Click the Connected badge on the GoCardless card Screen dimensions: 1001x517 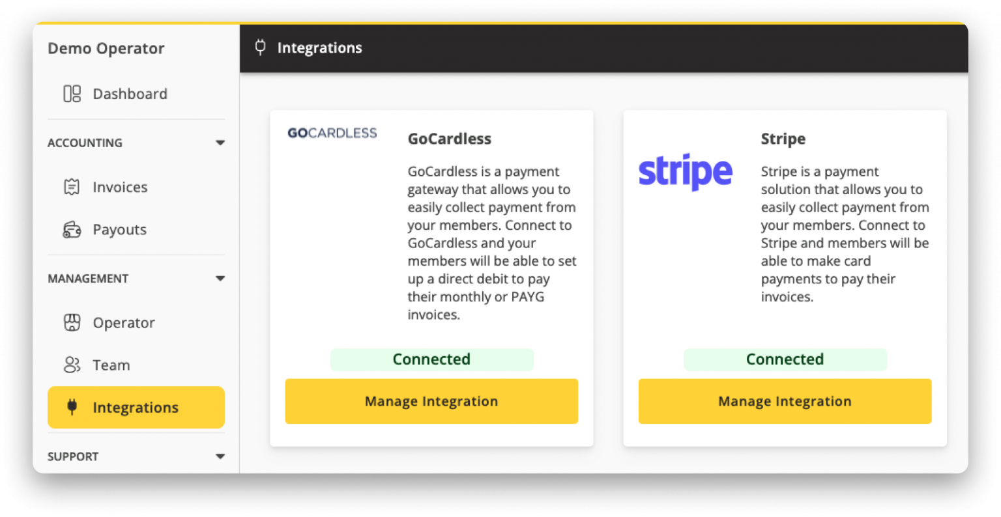pyautogui.click(x=431, y=359)
